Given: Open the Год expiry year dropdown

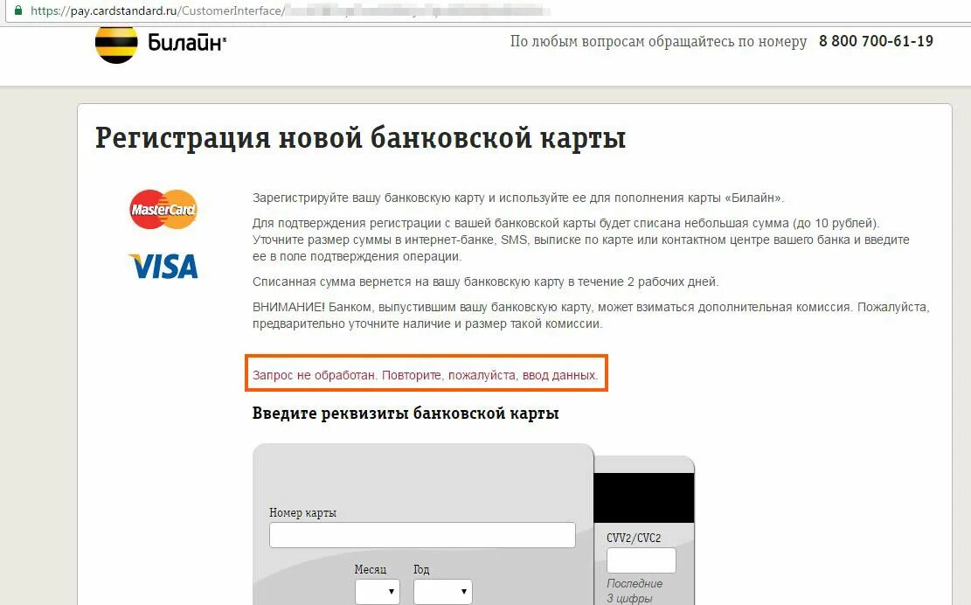Looking at the screenshot, I should pos(443,592).
